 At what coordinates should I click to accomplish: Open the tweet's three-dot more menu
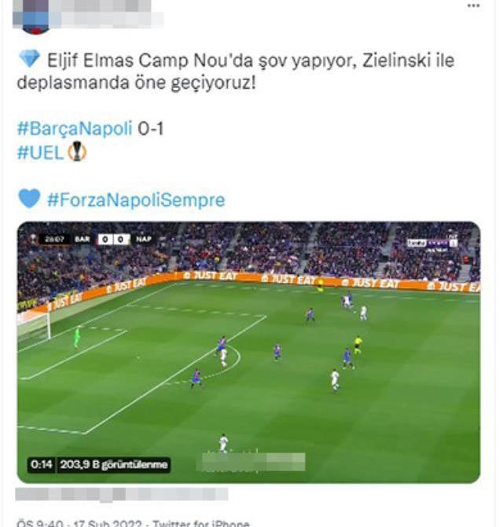click(473, 5)
